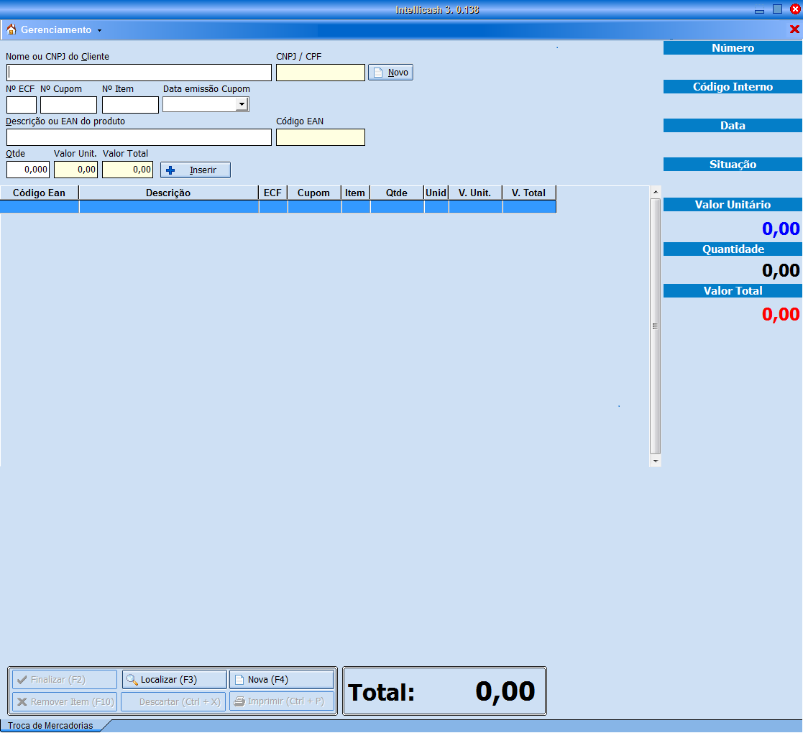The width and height of the screenshot is (803, 733).
Task: Expand the Gerenciamento menu arrow
Action: pos(99,30)
